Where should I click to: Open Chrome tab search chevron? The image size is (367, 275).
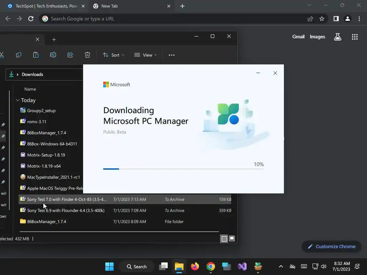click(309, 5)
